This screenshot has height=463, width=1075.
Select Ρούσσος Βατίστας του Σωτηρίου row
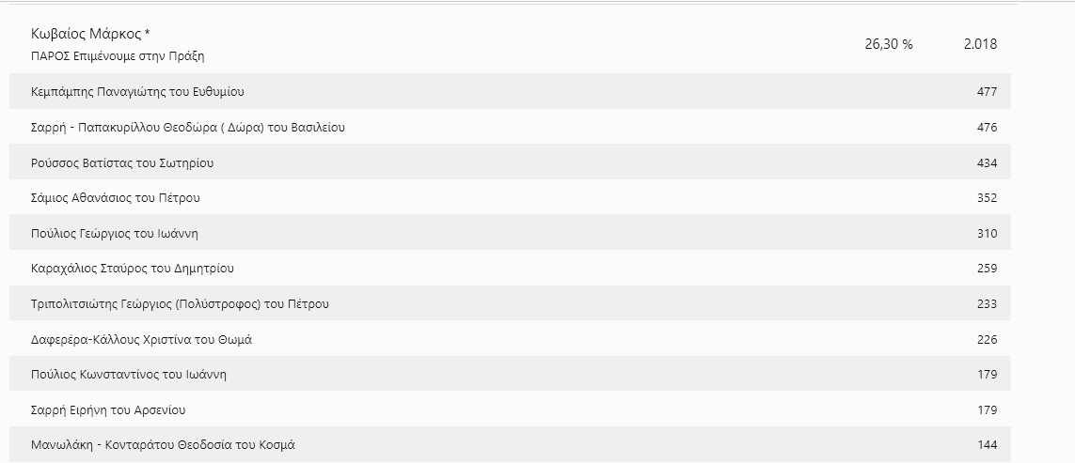[122, 163]
